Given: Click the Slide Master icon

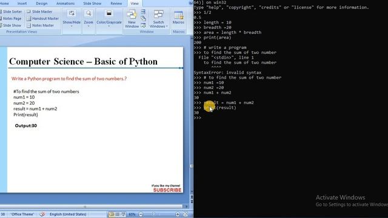Looking at the screenshot, I should tap(28, 12).
